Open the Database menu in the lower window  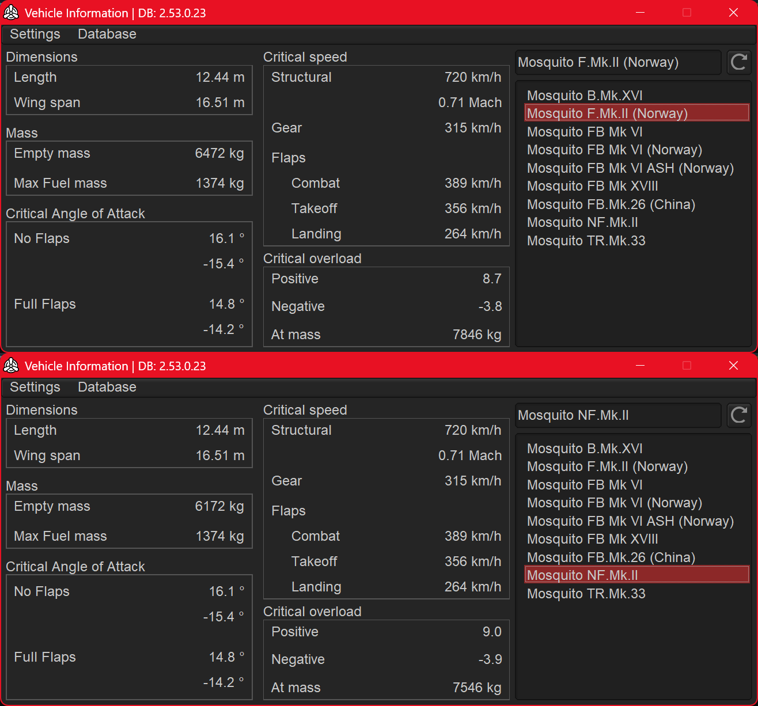[107, 387]
